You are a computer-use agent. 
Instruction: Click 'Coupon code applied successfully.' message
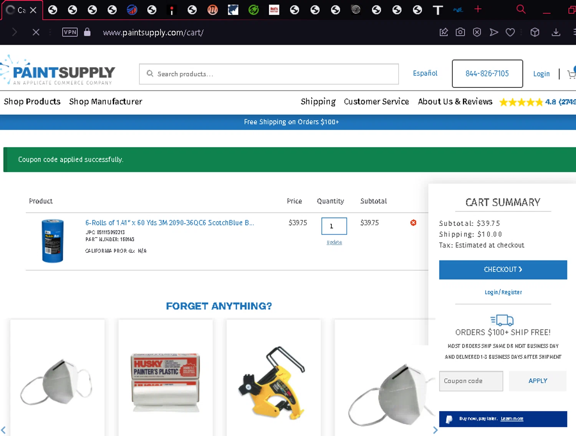coord(71,160)
